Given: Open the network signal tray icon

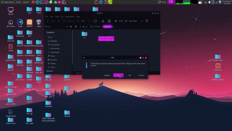Looking at the screenshot, I should click(216, 2).
